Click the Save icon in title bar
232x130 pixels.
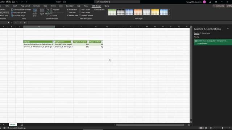tap(13, 2)
